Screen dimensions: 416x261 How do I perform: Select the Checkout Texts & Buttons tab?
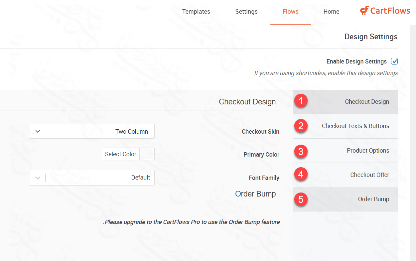(x=355, y=126)
